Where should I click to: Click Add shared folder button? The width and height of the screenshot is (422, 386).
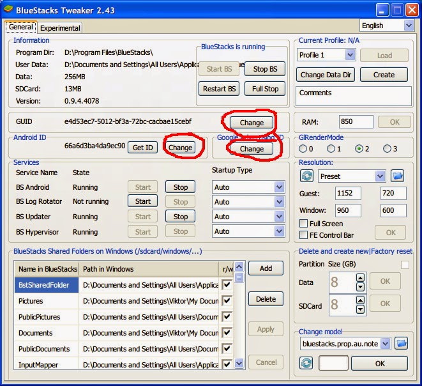pos(266,268)
